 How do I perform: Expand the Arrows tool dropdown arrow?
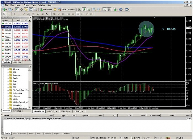[x=49, y=14]
